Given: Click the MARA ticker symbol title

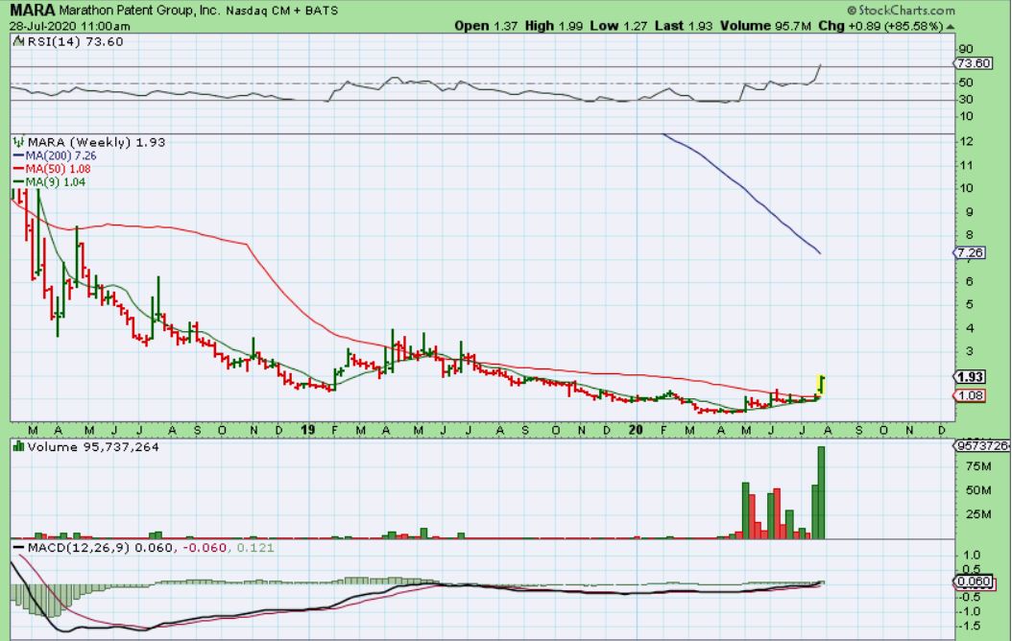Looking at the screenshot, I should 32,12.
